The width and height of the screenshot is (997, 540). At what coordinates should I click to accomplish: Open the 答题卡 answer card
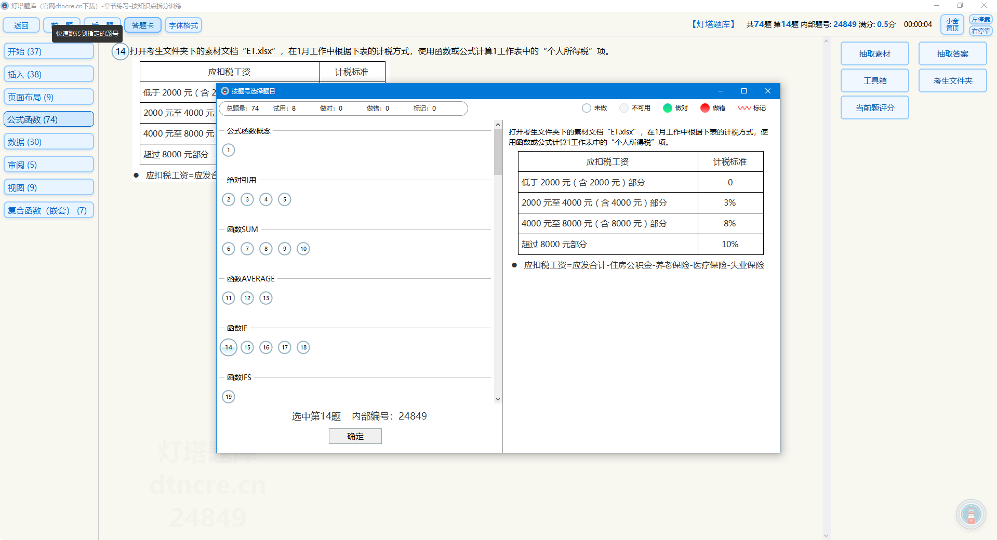pos(143,25)
